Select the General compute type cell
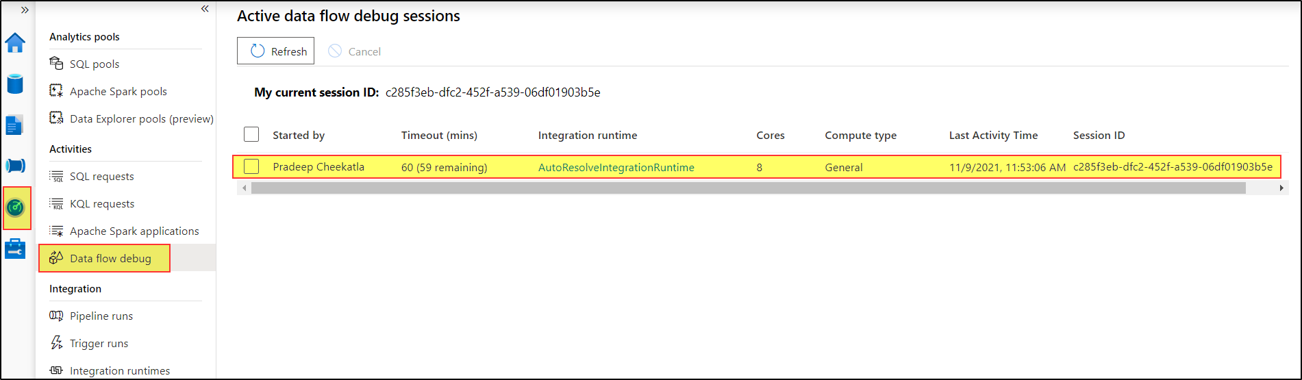 pos(844,167)
